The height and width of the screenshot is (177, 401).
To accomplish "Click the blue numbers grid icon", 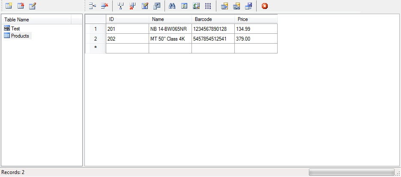I will pyautogui.click(x=208, y=6).
